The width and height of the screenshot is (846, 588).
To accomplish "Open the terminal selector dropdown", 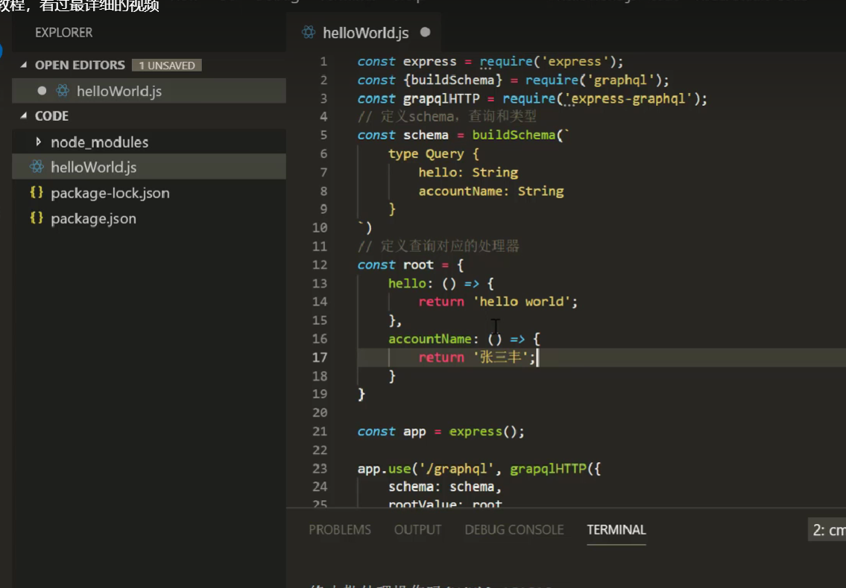I will pyautogui.click(x=827, y=531).
